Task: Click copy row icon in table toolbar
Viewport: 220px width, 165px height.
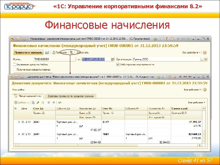Action: [33, 103]
